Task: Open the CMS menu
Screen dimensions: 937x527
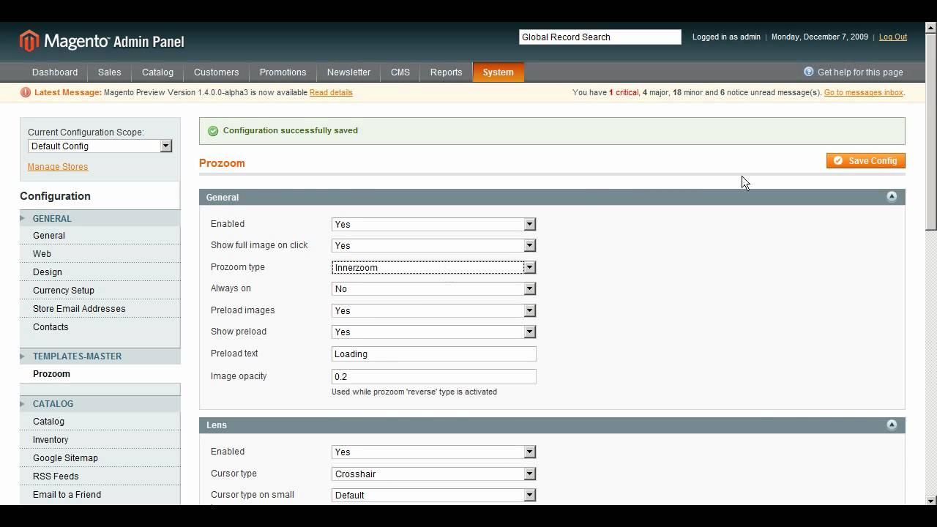Action: pos(400,72)
